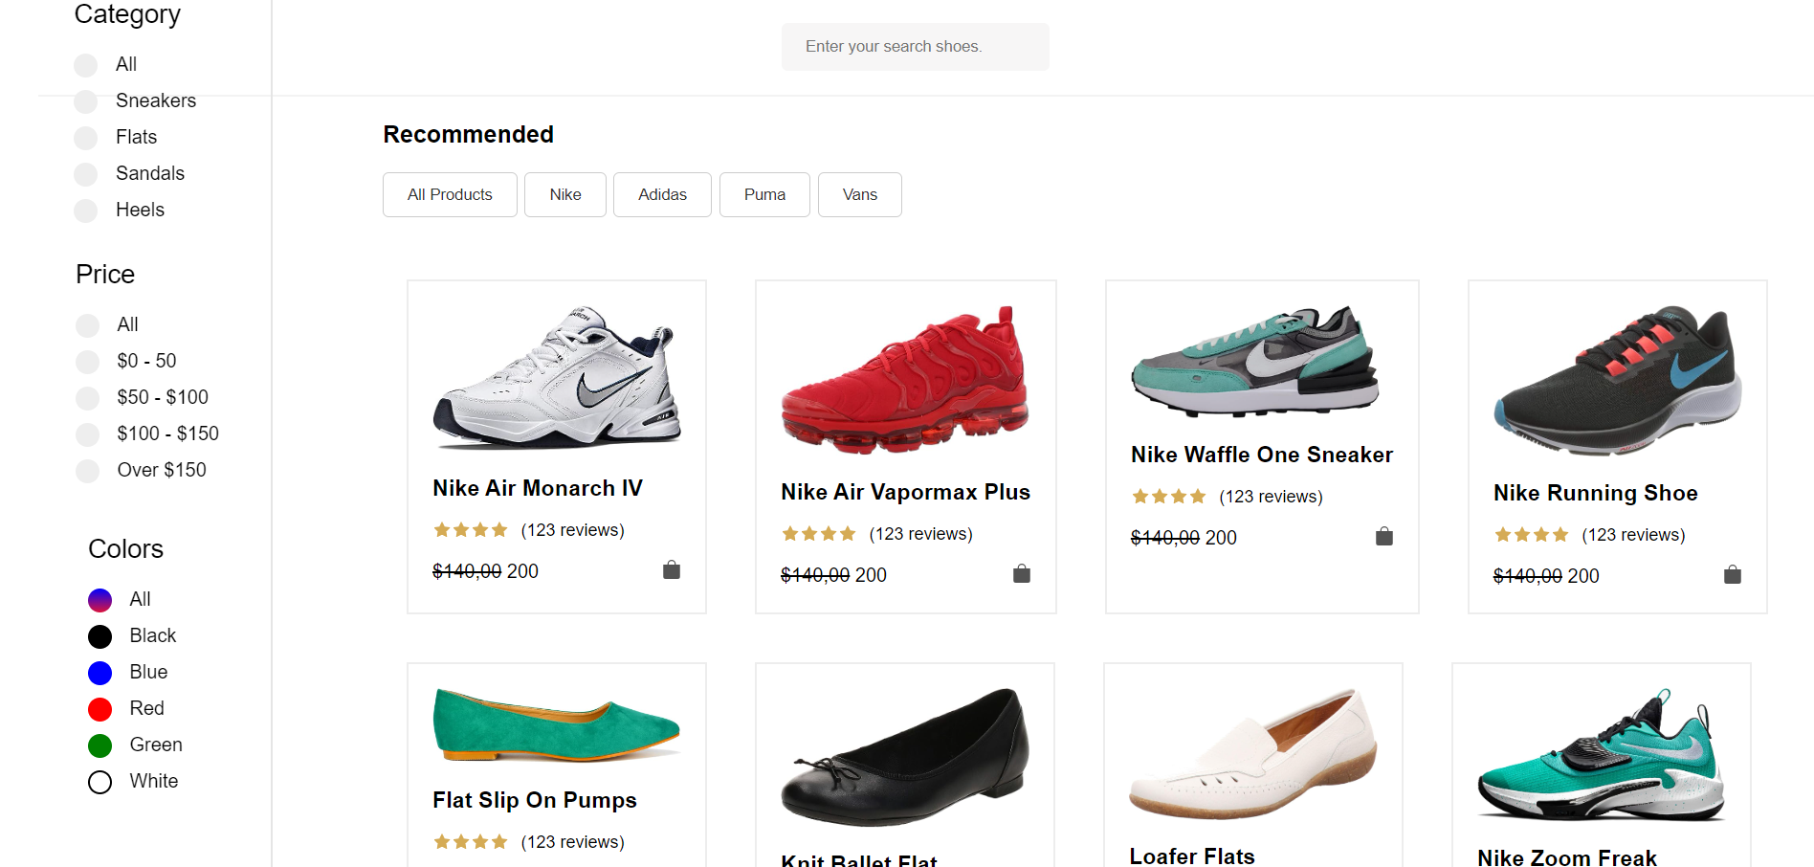Click the Nike Running Shoe price
This screenshot has width=1814, height=867.
(1546, 576)
